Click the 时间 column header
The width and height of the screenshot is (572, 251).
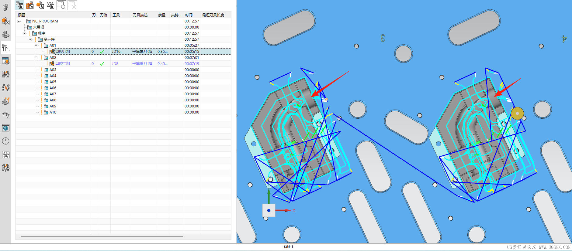(189, 15)
